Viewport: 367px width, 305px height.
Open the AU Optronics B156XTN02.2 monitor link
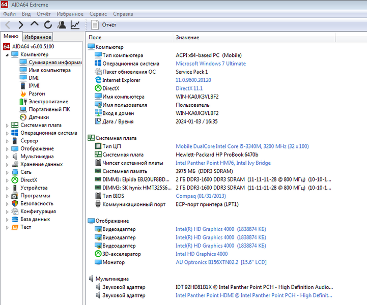click(221, 262)
